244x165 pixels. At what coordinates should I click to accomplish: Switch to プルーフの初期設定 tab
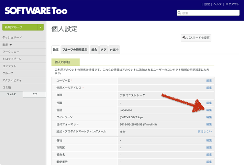(x=75, y=50)
